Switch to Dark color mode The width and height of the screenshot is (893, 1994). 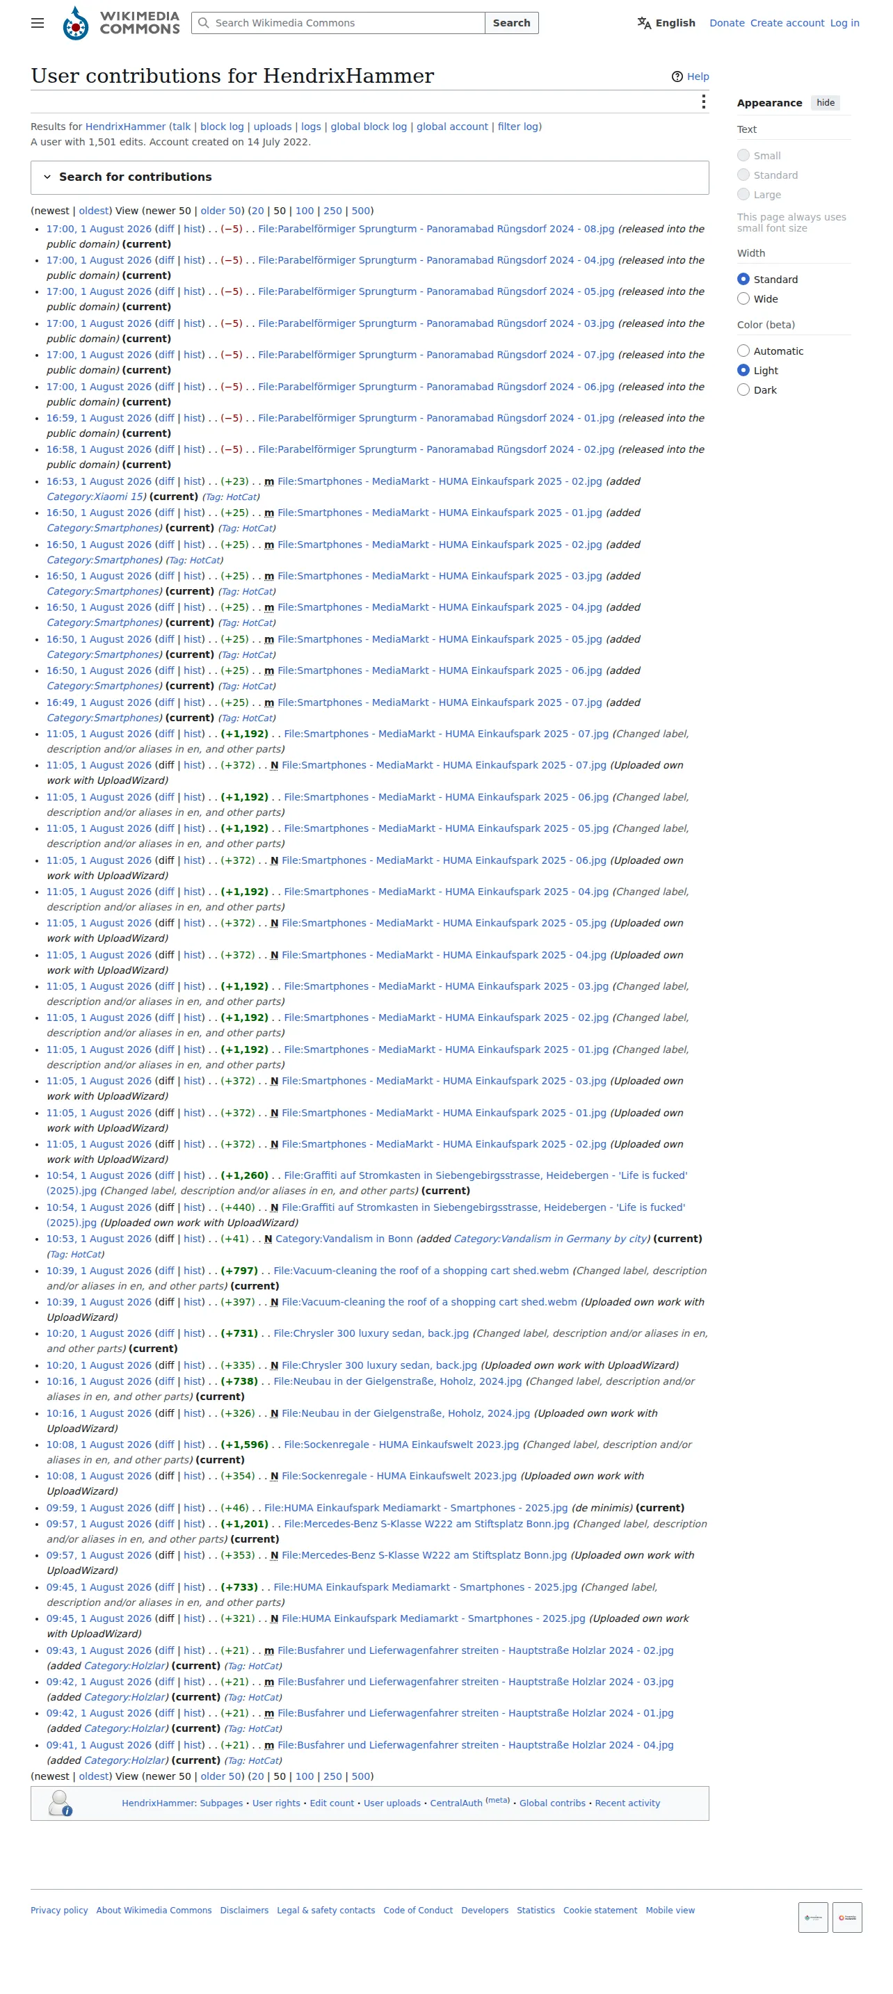tap(743, 389)
